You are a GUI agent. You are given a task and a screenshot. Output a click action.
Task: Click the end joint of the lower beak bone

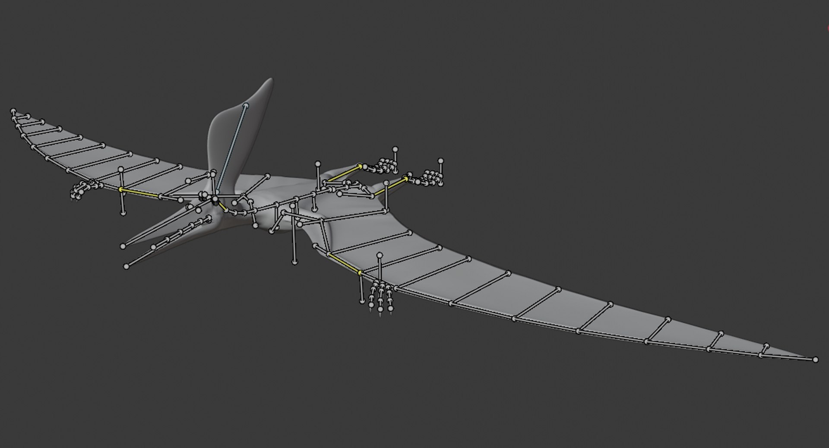(127, 266)
